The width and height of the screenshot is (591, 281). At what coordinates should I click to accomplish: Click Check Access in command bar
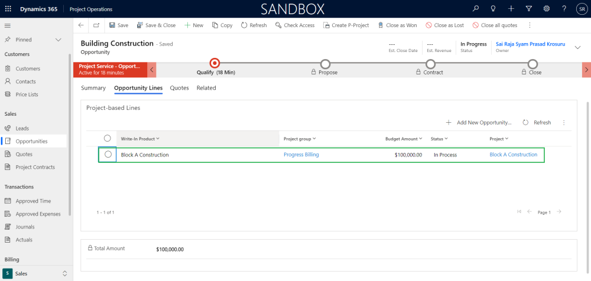click(295, 25)
